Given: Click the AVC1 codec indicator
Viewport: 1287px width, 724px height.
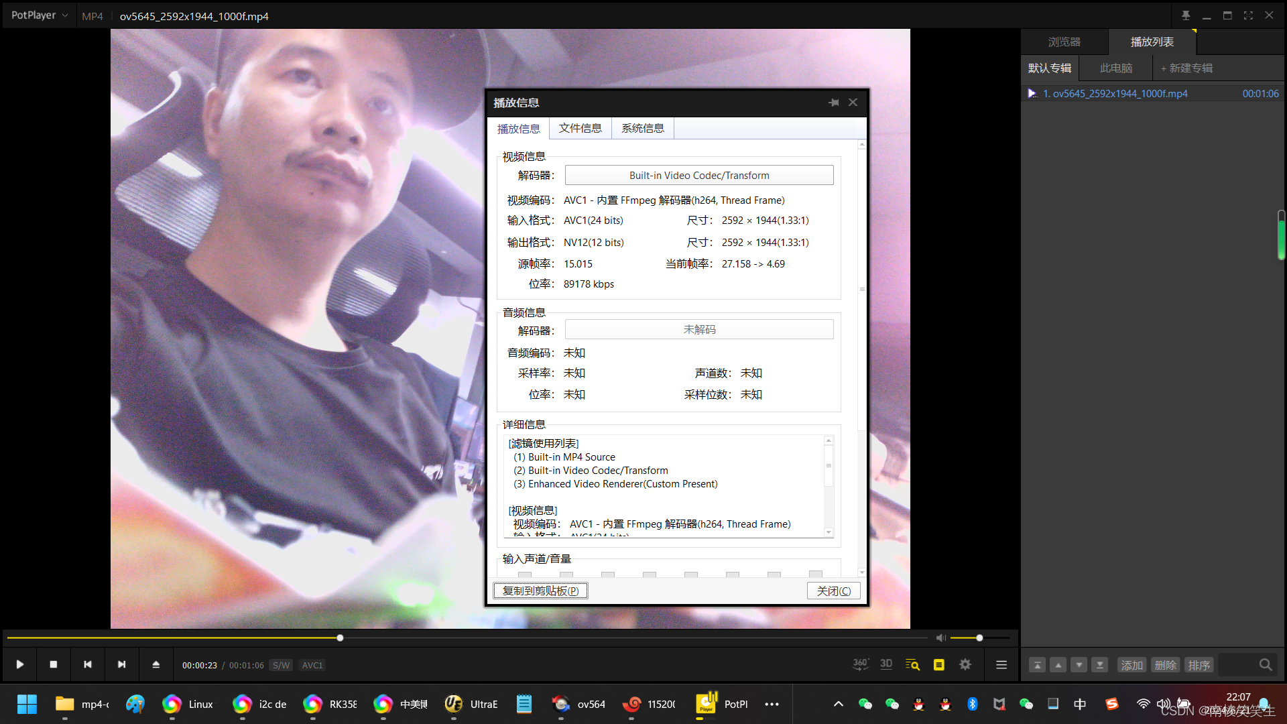Looking at the screenshot, I should [312, 665].
